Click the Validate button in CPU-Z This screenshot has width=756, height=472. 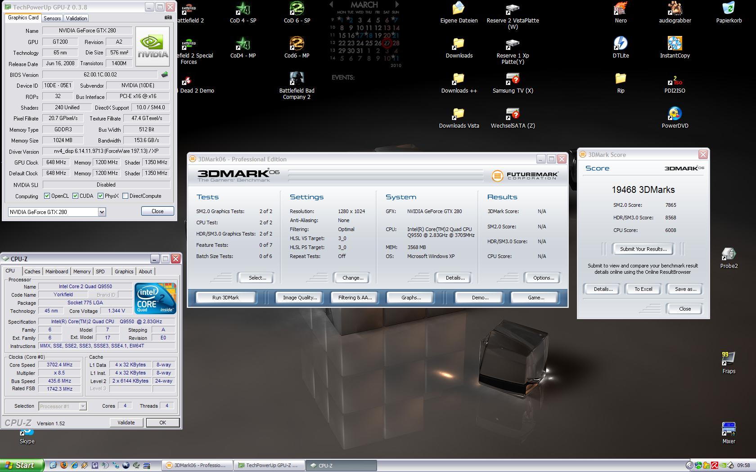click(126, 423)
